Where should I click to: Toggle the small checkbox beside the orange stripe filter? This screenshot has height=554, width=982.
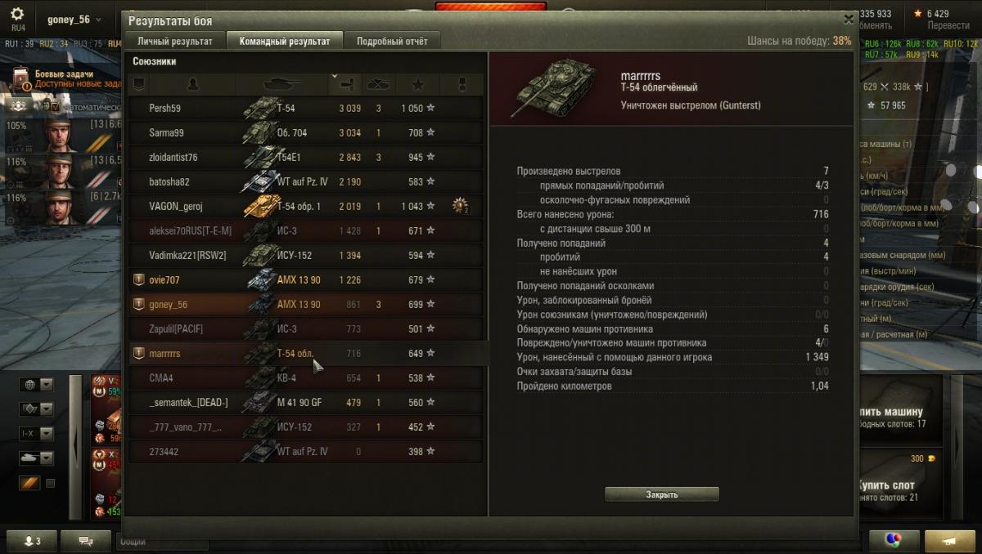pos(50,484)
